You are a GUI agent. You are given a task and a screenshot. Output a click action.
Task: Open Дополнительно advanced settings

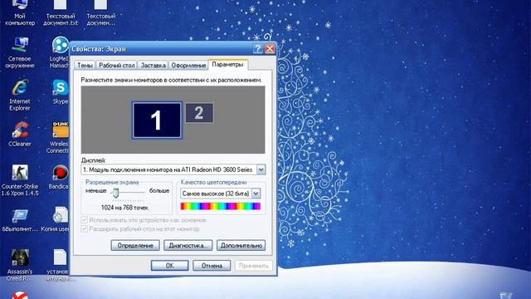241,246
